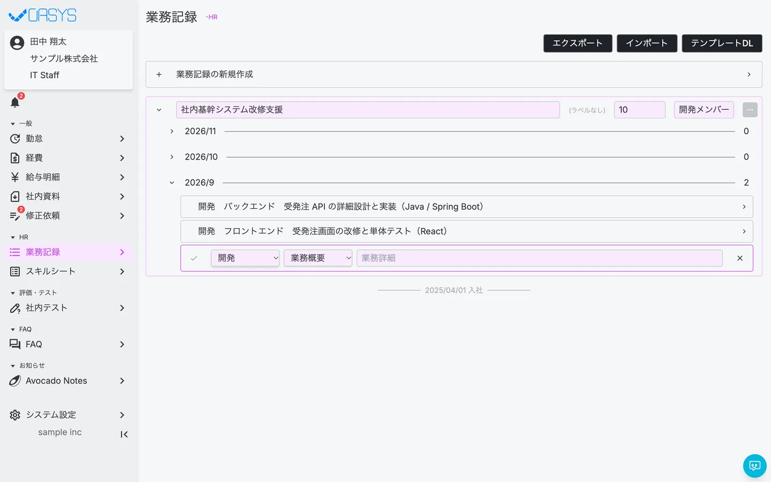Confirm the new entry with the checkmark
The image size is (771, 482).
click(194, 258)
